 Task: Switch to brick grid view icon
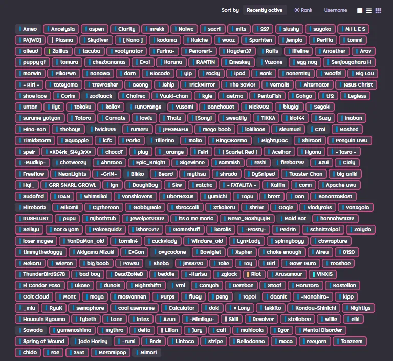click(378, 10)
